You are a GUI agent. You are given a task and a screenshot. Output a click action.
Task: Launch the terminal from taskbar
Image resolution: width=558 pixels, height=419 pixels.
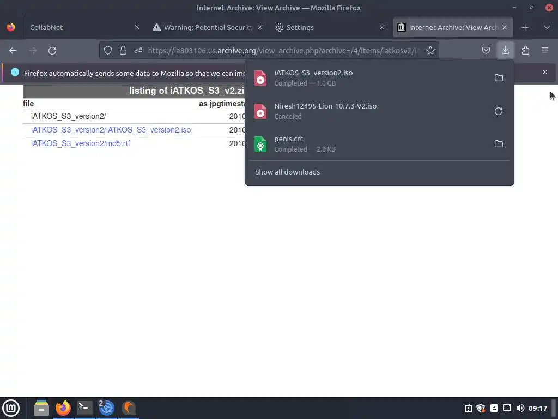point(84,408)
